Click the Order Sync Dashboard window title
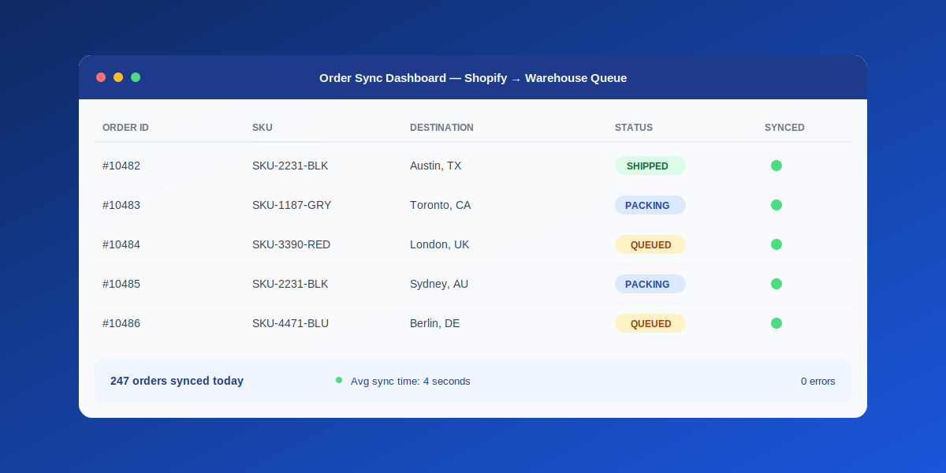 [x=473, y=78]
